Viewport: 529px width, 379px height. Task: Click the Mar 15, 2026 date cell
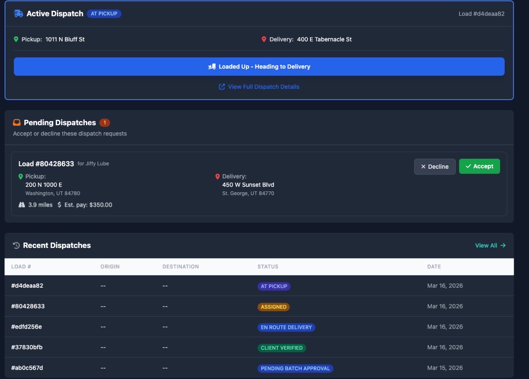point(445,368)
